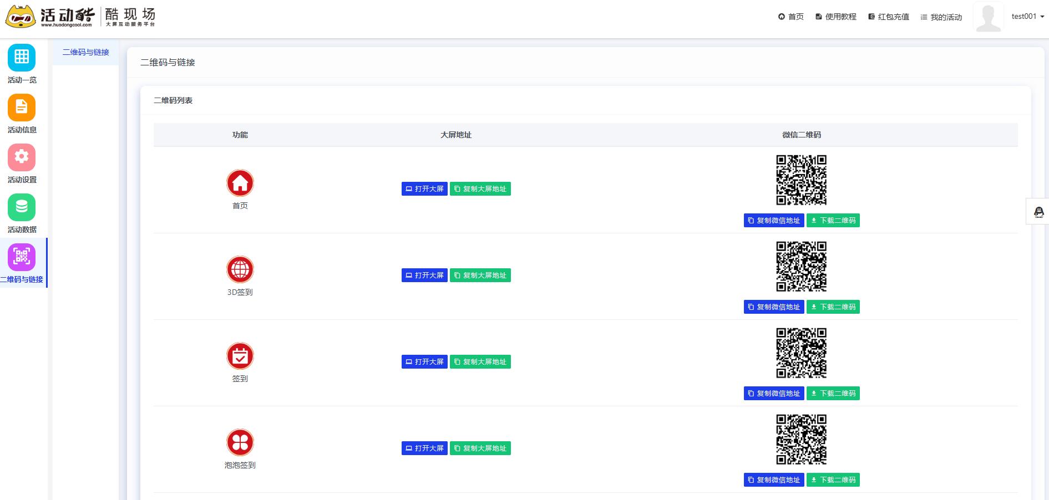Click the 功能 column header
Screen dimensions: 1049x500
pos(240,135)
